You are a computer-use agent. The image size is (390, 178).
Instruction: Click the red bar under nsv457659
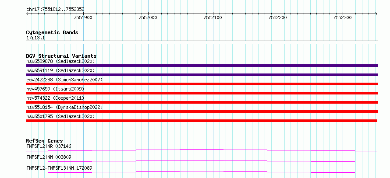coord(202,93)
